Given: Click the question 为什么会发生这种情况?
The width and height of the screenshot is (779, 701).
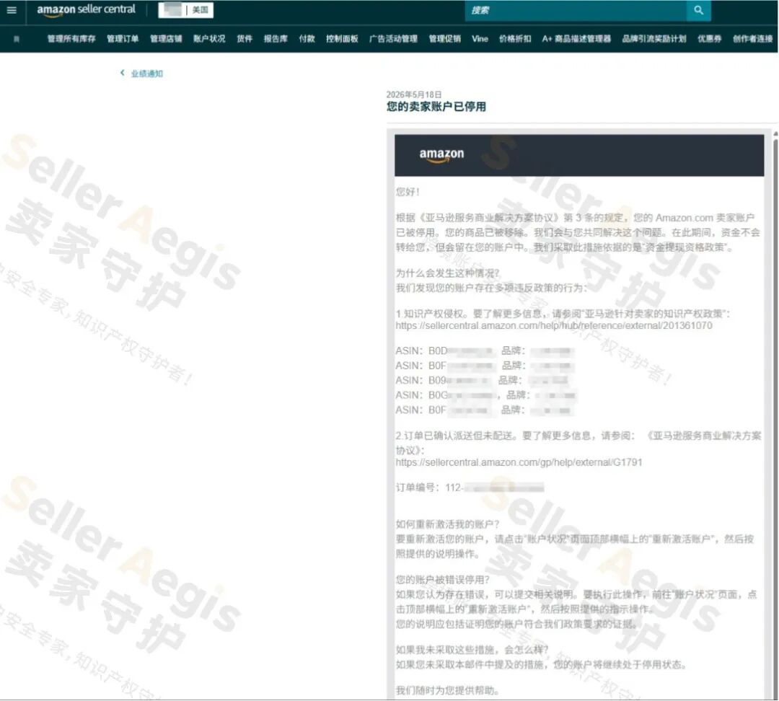Looking at the screenshot, I should click(x=448, y=273).
